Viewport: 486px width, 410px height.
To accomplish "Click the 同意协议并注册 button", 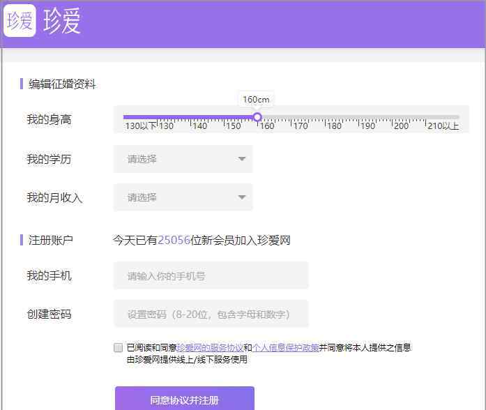I will pos(184,400).
